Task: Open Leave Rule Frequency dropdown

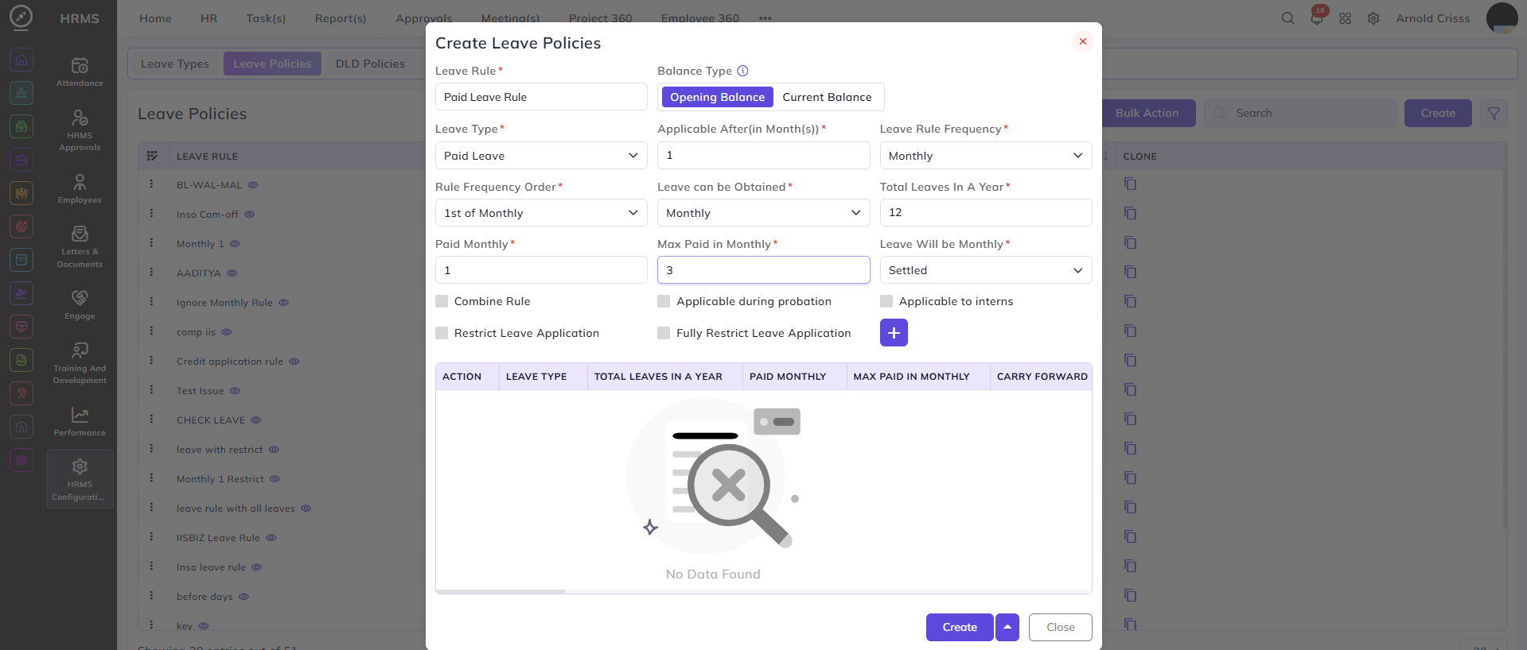Action: 985,156
